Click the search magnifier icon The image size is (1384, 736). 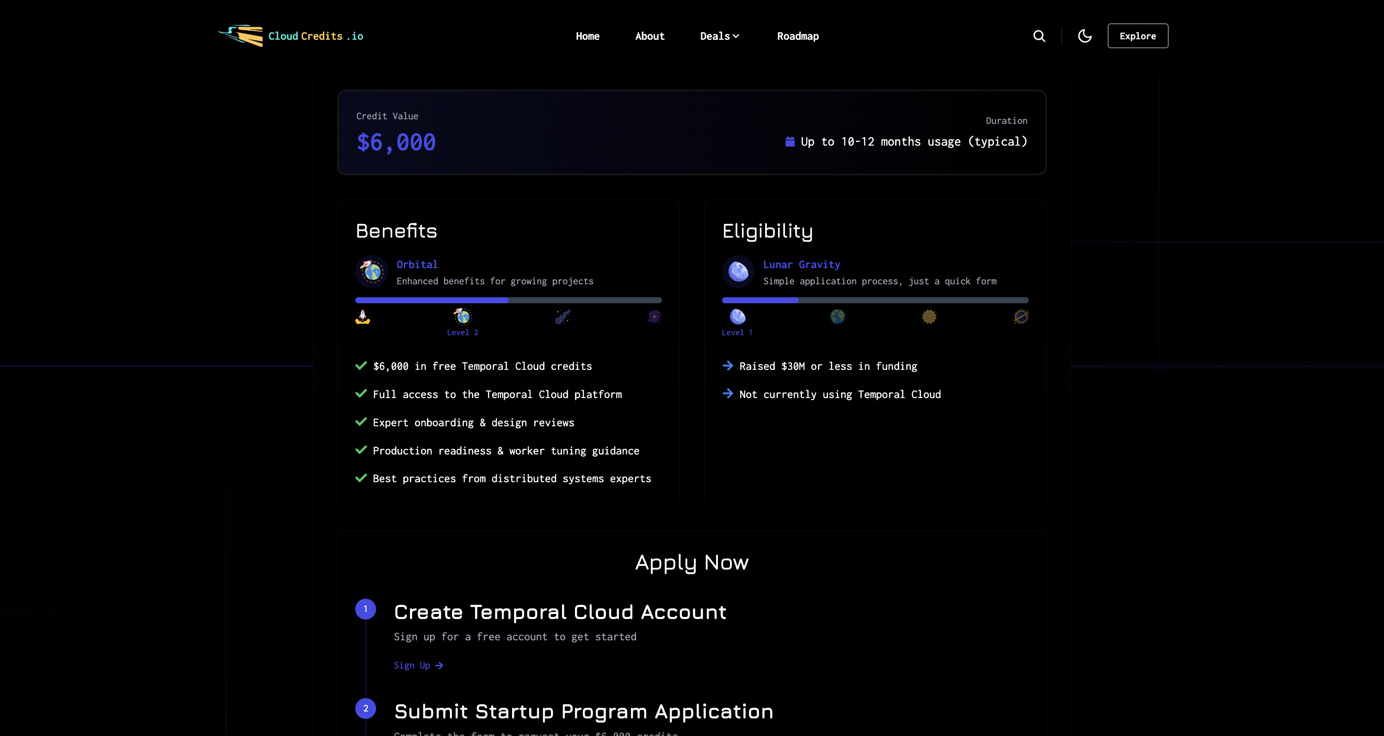pyautogui.click(x=1039, y=36)
